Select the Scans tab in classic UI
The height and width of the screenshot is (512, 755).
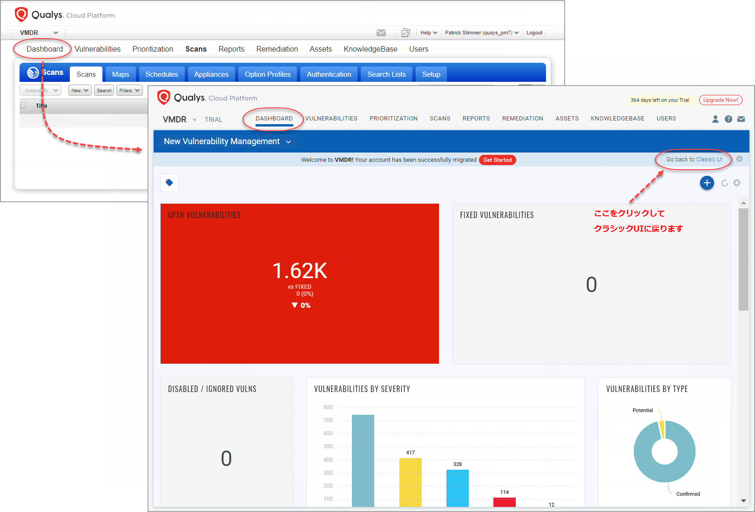(86, 74)
